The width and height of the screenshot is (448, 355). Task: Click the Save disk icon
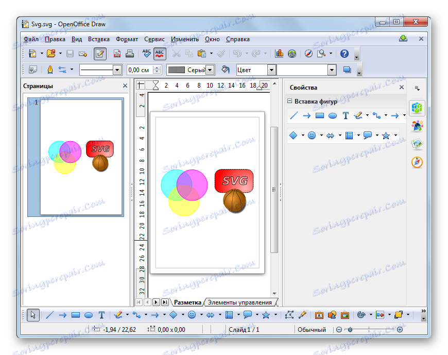(x=70, y=54)
